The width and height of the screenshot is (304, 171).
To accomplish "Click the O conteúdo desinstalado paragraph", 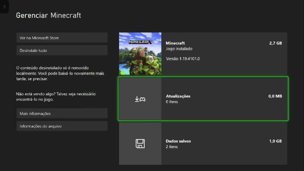I will (60, 73).
